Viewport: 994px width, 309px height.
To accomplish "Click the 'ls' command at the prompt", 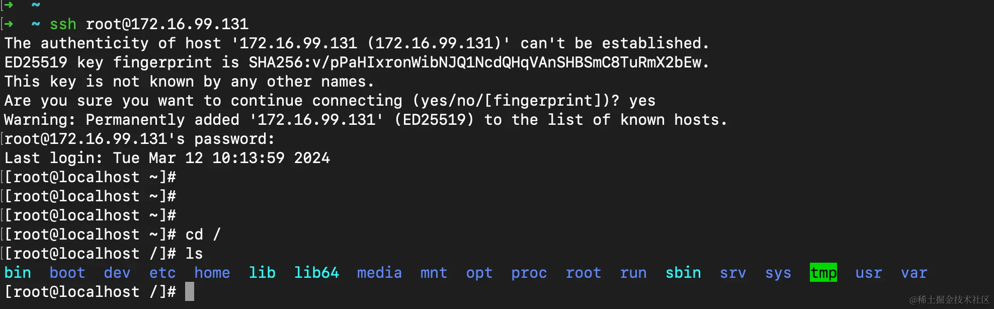I will pos(194,254).
